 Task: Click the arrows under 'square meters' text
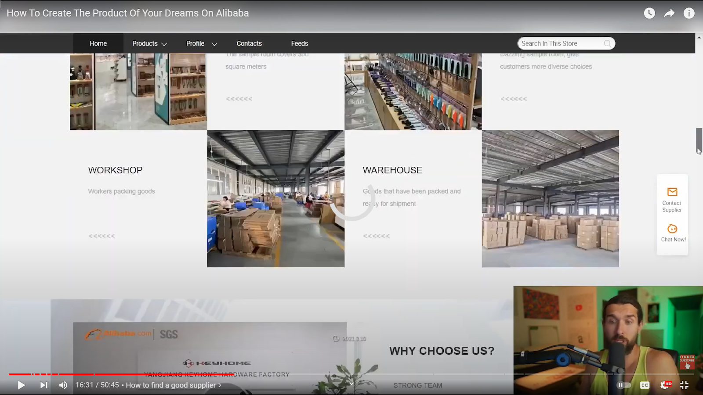239,99
